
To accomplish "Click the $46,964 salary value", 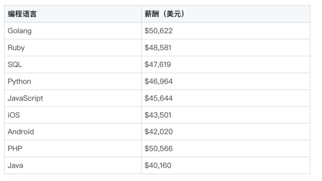I will coord(159,81).
